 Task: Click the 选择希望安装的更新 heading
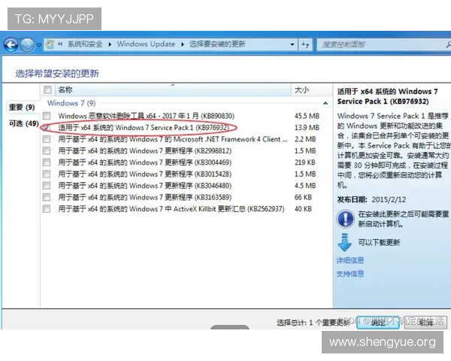click(57, 74)
